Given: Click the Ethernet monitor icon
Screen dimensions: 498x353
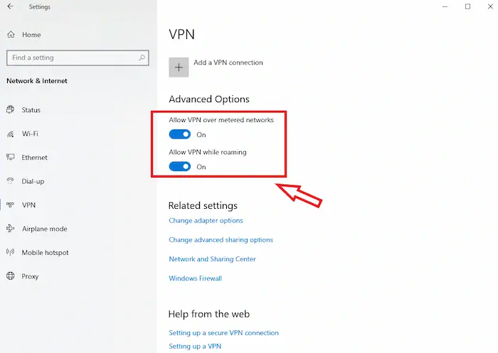Looking at the screenshot, I should click(x=11, y=157).
